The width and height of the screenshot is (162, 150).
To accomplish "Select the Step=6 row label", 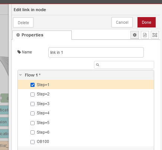I will pos(43,132).
